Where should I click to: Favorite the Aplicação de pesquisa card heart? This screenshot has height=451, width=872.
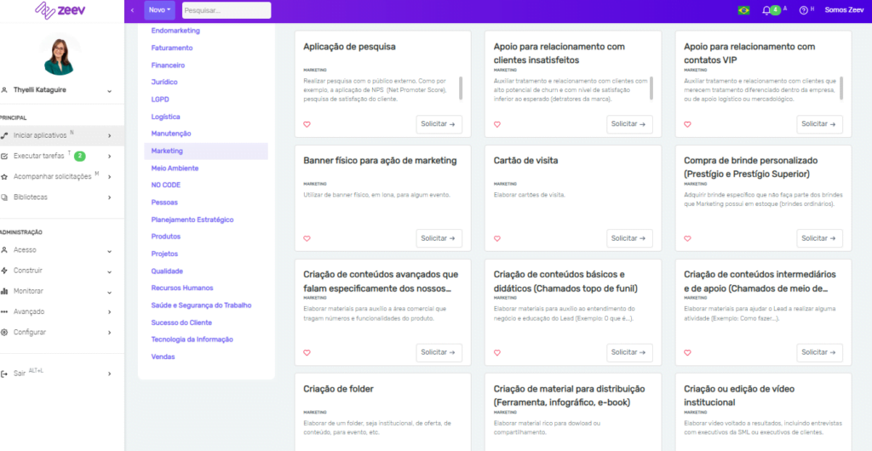pyautogui.click(x=307, y=124)
